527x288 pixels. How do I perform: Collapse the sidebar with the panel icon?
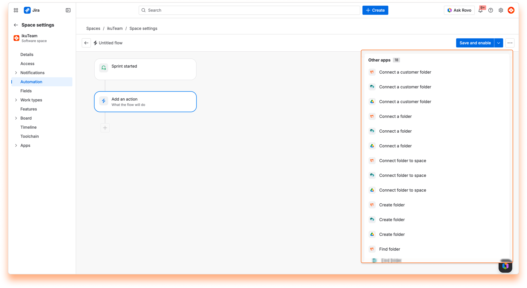[x=68, y=10]
